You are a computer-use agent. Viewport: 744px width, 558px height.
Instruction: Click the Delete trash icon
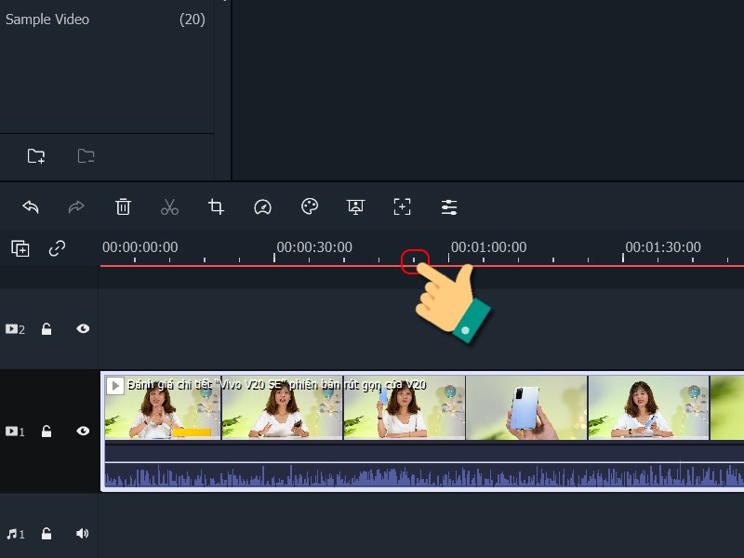123,206
